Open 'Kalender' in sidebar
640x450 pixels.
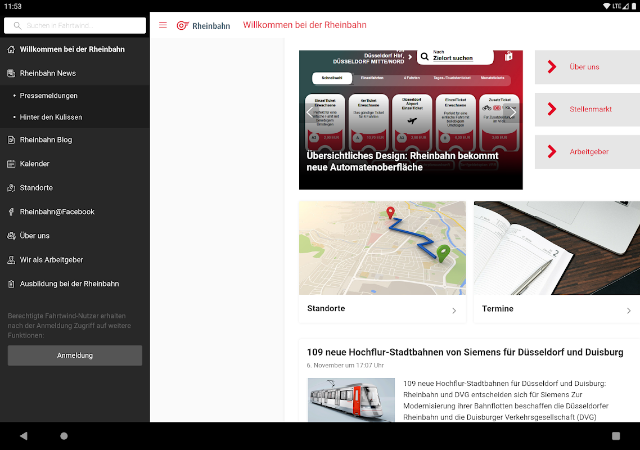(x=75, y=164)
